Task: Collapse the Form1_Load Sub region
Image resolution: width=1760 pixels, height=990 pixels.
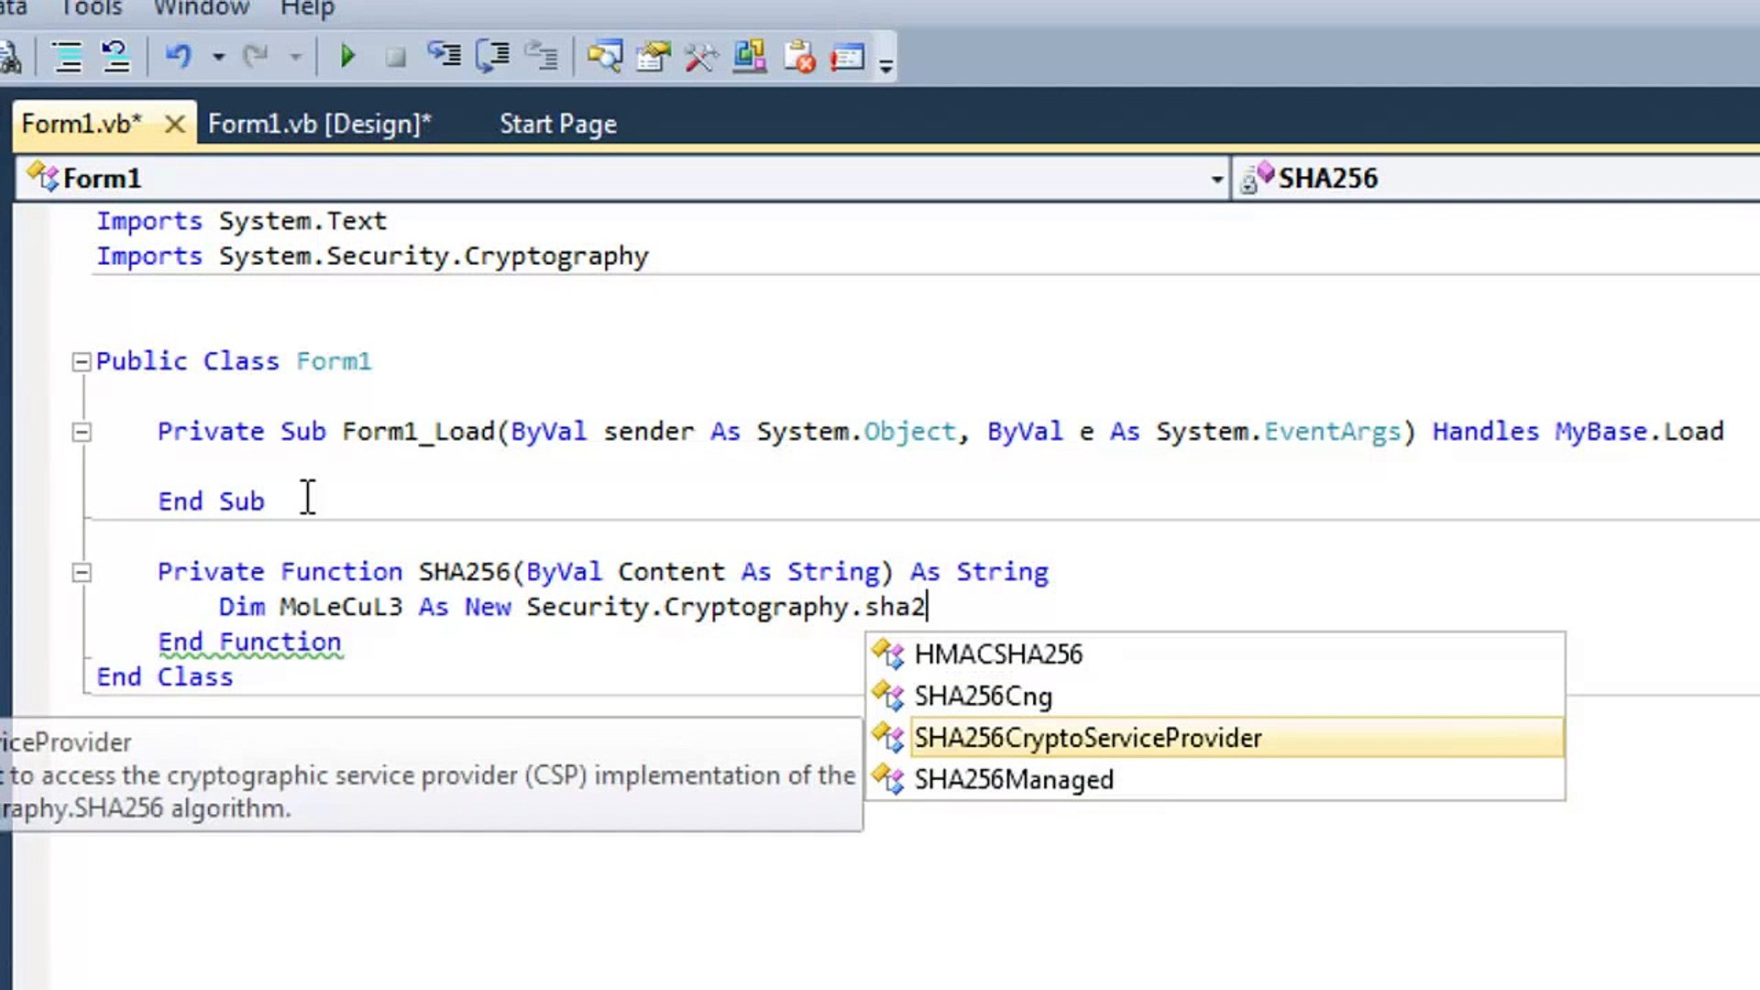Action: [81, 432]
